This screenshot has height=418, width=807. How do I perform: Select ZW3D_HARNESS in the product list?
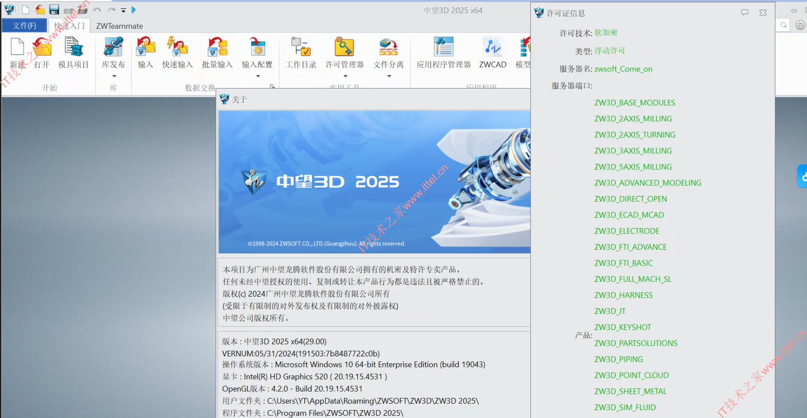[624, 295]
